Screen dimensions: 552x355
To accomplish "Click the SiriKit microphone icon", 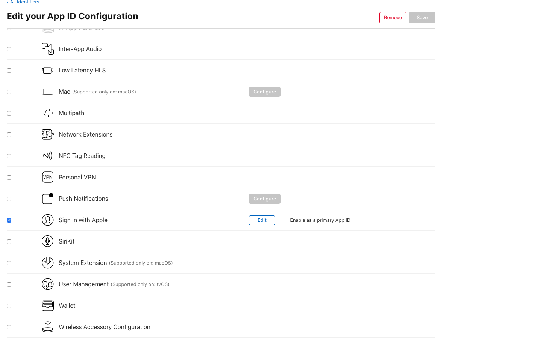I will pos(48,241).
